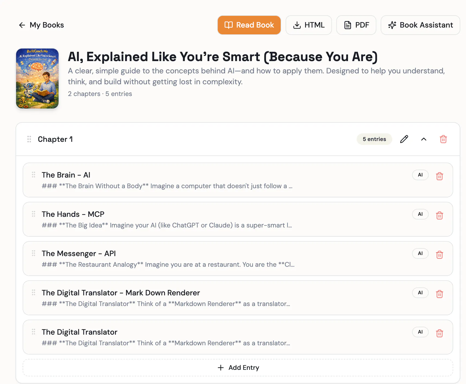Delete The Brain – AI entry

coord(439,176)
